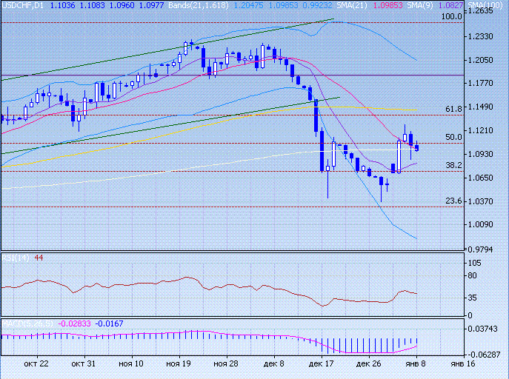
Task: Click the USDCHF,D1 chart symbol label
Action: [22, 5]
